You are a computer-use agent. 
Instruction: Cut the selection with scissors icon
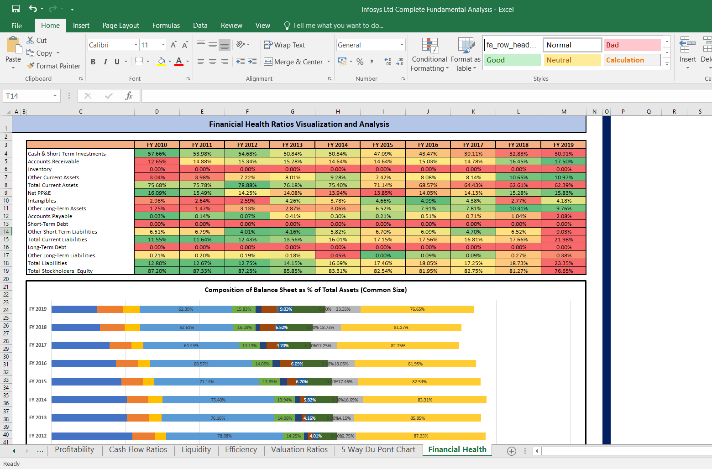click(31, 40)
